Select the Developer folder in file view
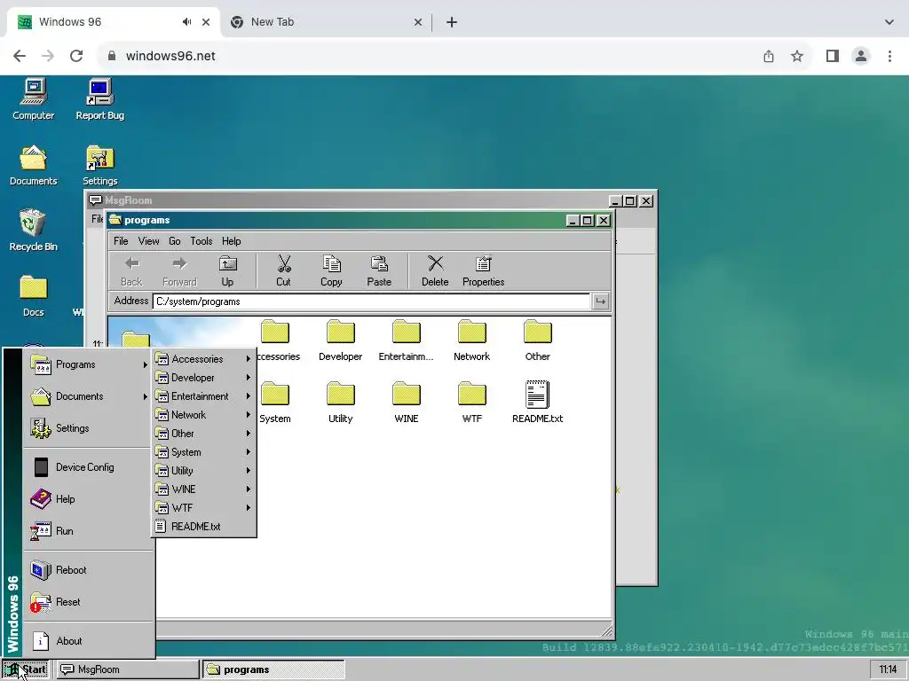909x681 pixels. pyautogui.click(x=340, y=340)
